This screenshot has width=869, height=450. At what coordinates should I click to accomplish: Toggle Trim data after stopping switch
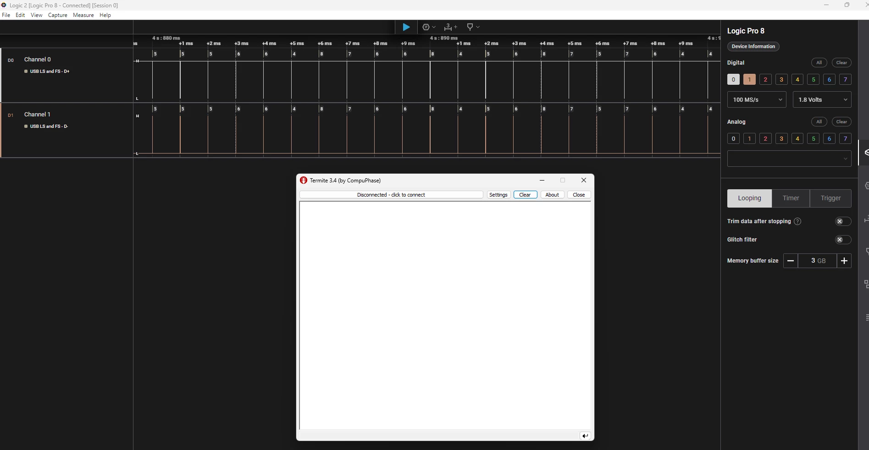click(843, 221)
